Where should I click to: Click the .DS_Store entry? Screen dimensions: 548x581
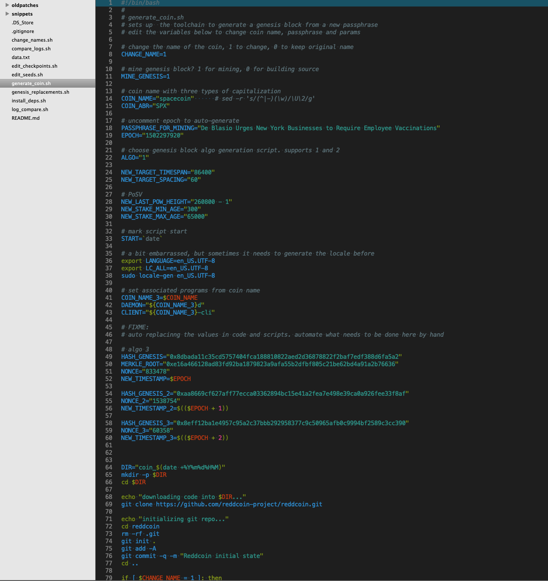pos(23,23)
